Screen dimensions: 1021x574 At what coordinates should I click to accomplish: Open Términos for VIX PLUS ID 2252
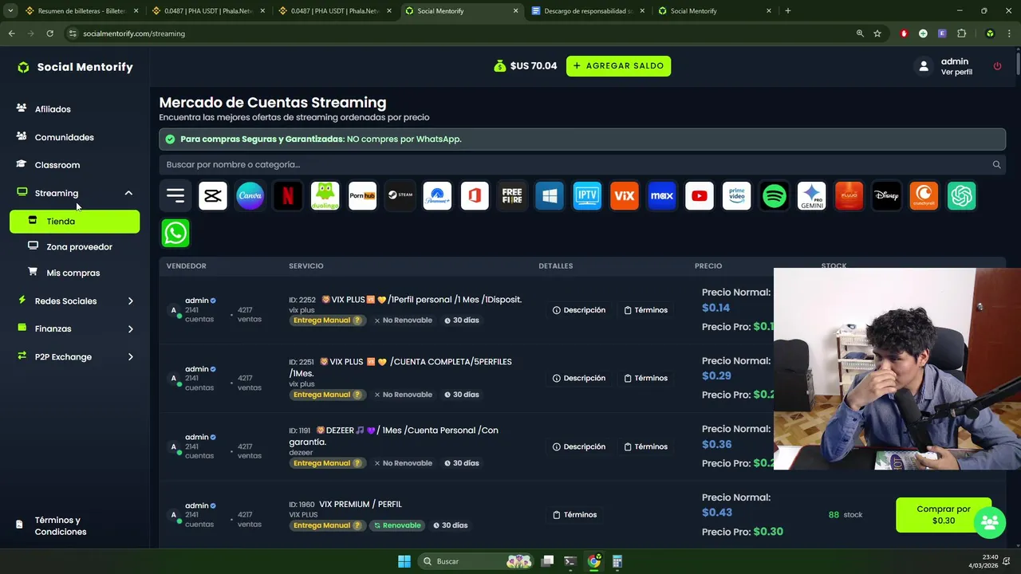[x=646, y=310]
